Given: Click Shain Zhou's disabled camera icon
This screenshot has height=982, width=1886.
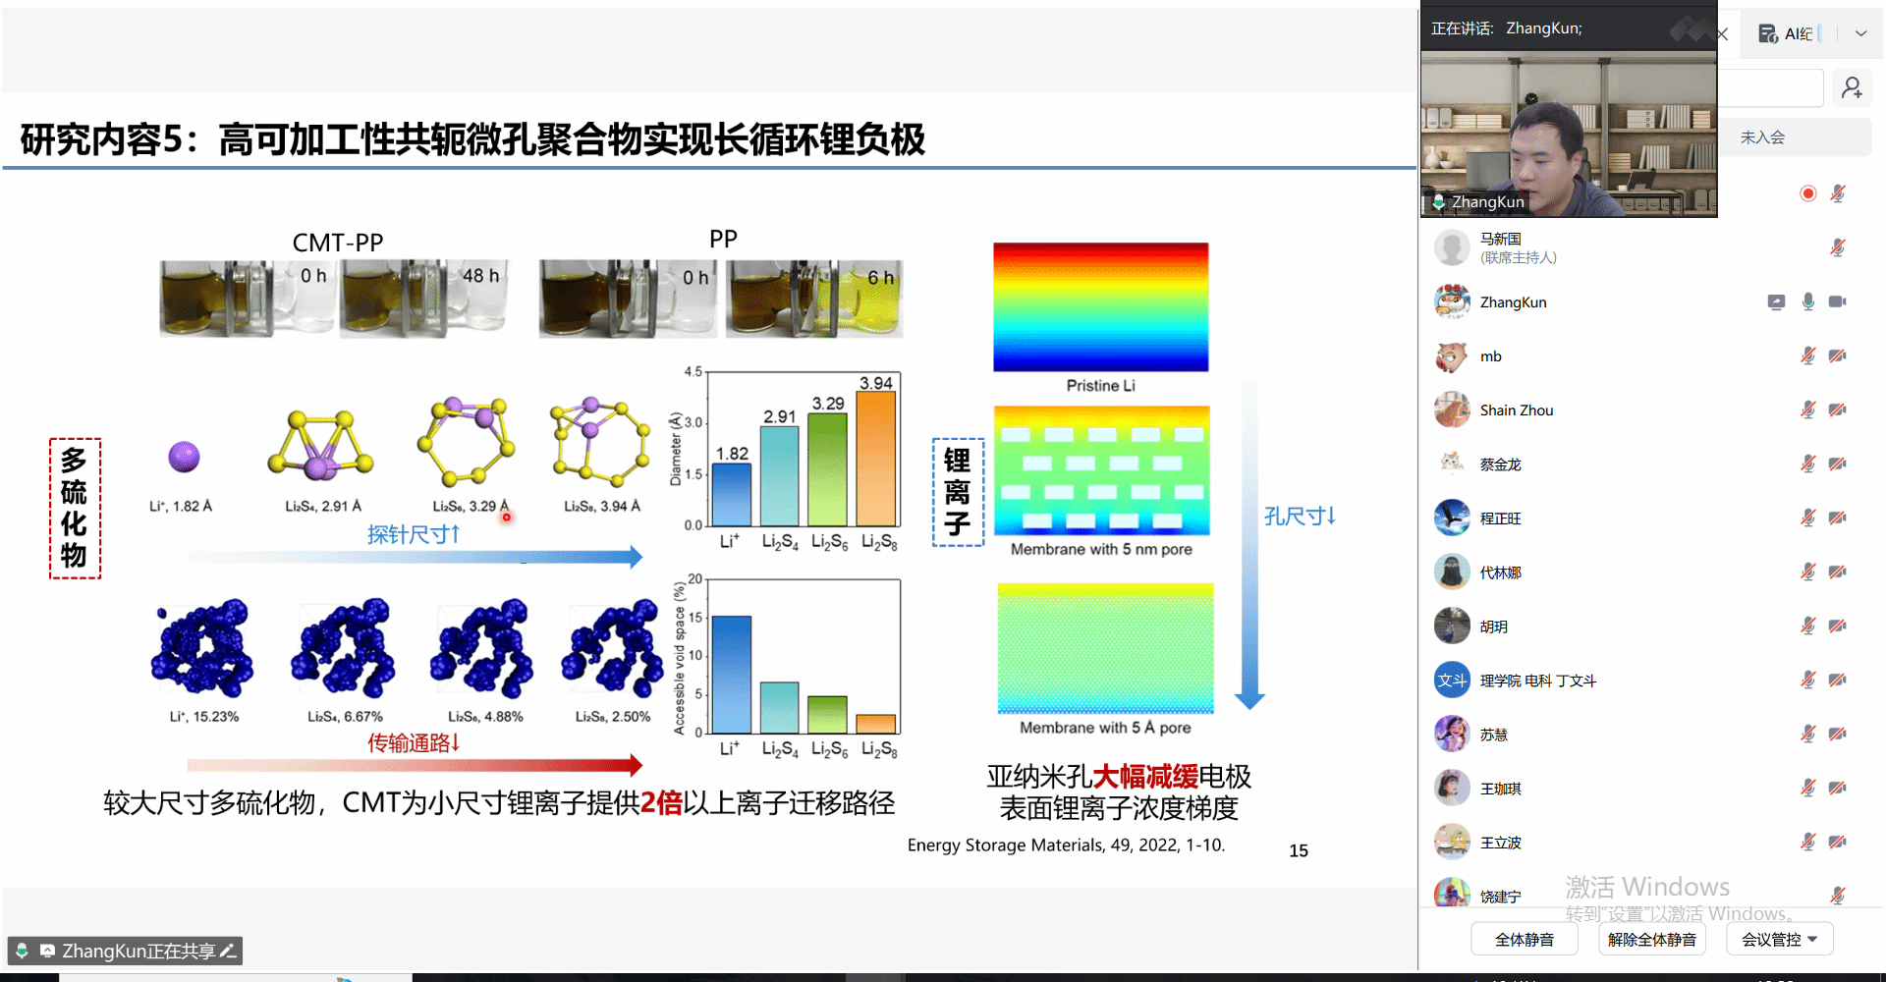Looking at the screenshot, I should coord(1837,410).
